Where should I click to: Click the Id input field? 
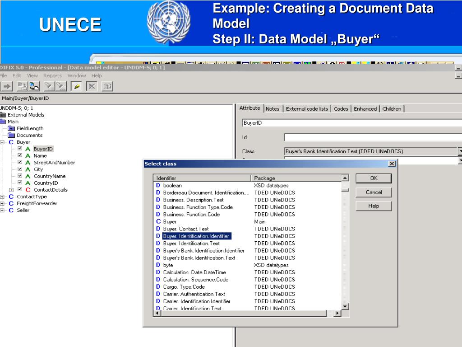373,137
